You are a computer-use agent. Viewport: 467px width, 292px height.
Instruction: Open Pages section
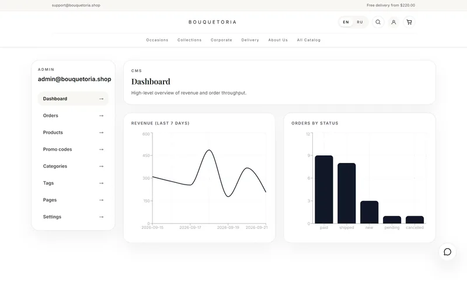pos(74,200)
